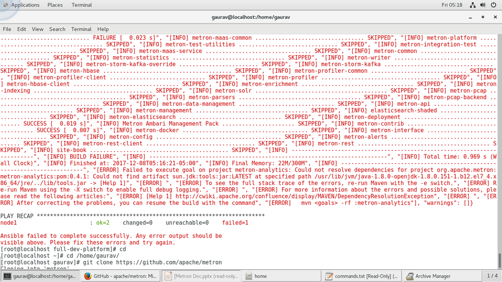Screen dimensions: 502x282
Task: Click the presentation document icon in taskbar
Action: (168, 276)
